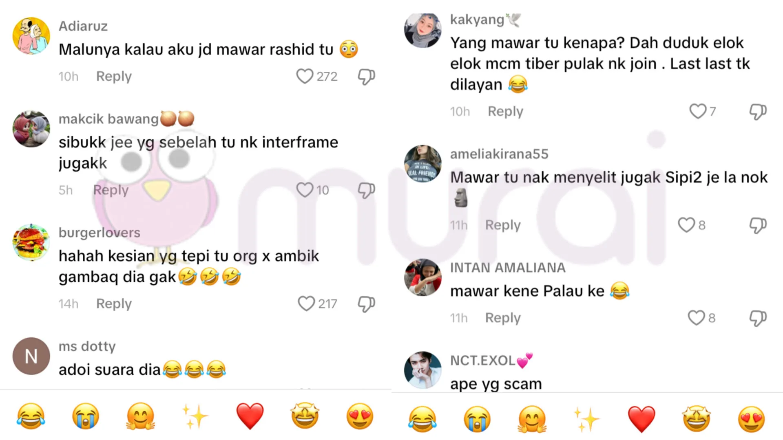Insert the red heart emoji in left bar
Screen dimensions: 783x440
point(250,416)
